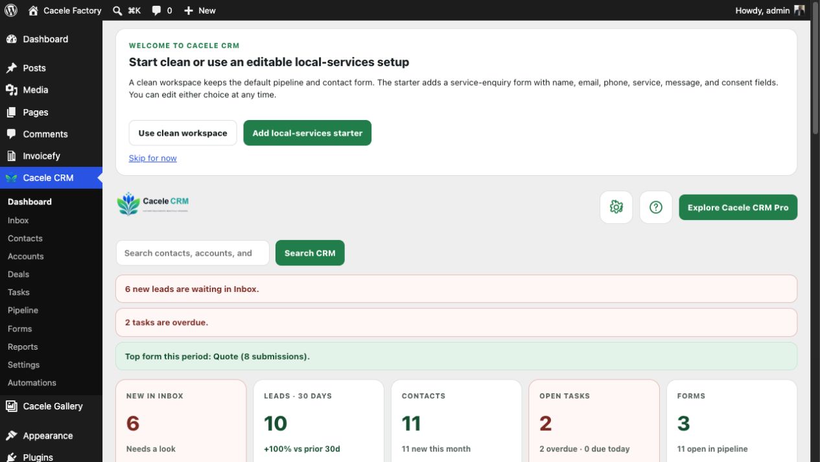Image resolution: width=820 pixels, height=462 pixels.
Task: Click the Cacele Gallery icon
Action: pos(12,406)
